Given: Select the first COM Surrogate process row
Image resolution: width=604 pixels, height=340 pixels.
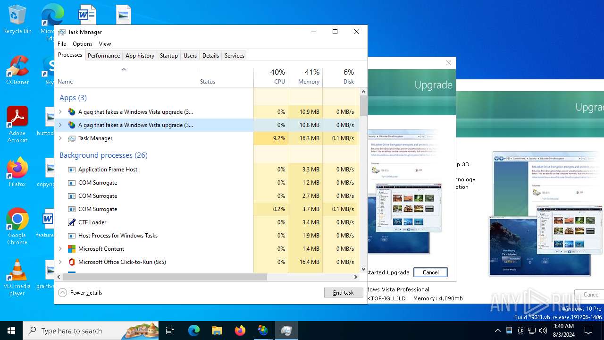Looking at the screenshot, I should click(x=207, y=183).
